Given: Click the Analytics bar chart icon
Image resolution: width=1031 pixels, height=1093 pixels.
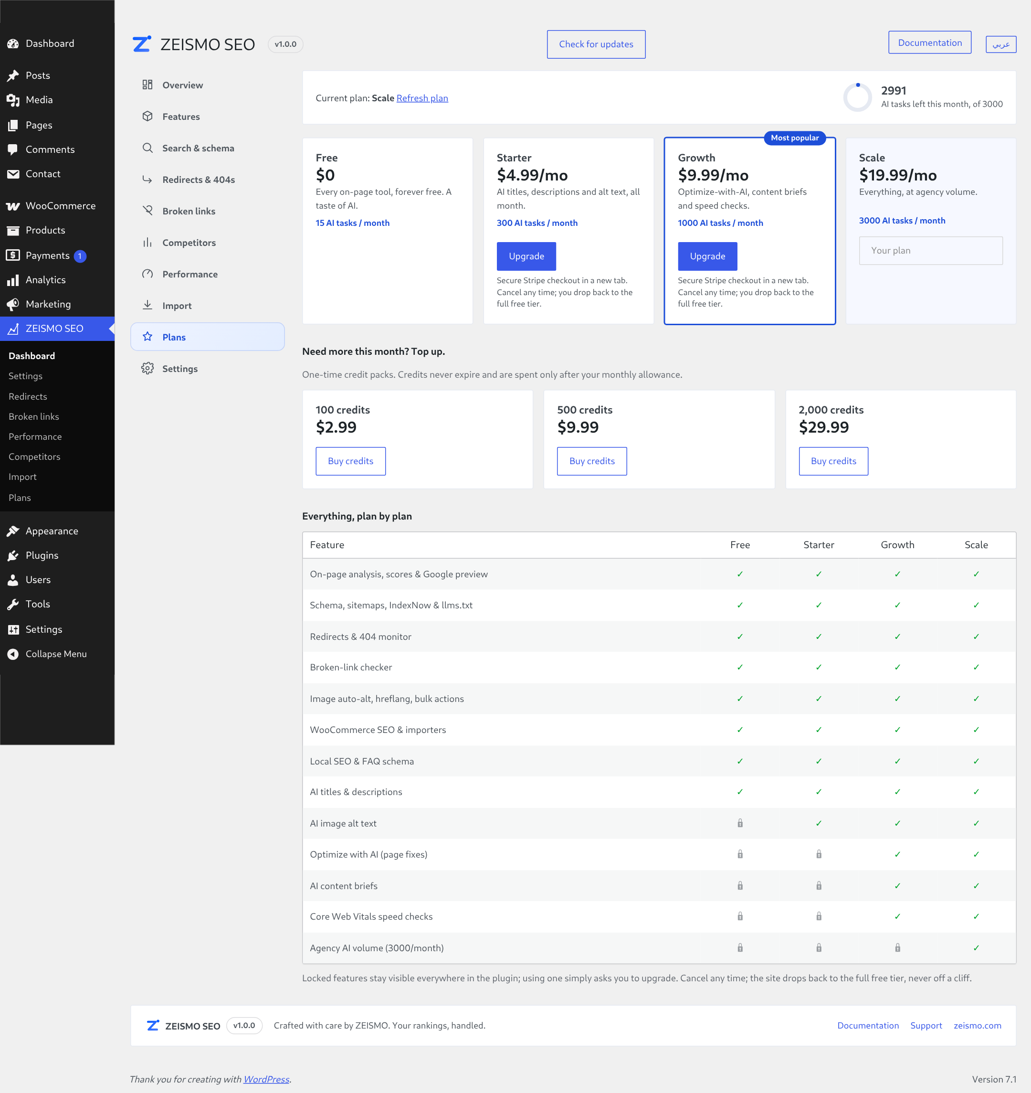Looking at the screenshot, I should 13,280.
